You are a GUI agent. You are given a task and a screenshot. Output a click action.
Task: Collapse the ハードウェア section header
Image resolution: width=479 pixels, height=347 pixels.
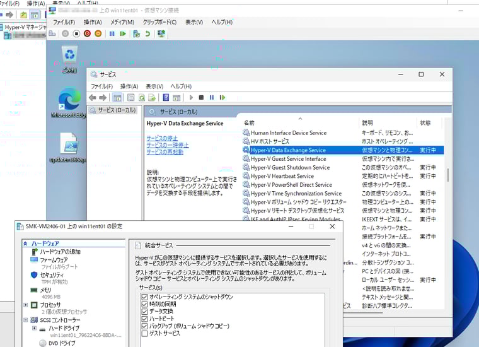pos(26,244)
